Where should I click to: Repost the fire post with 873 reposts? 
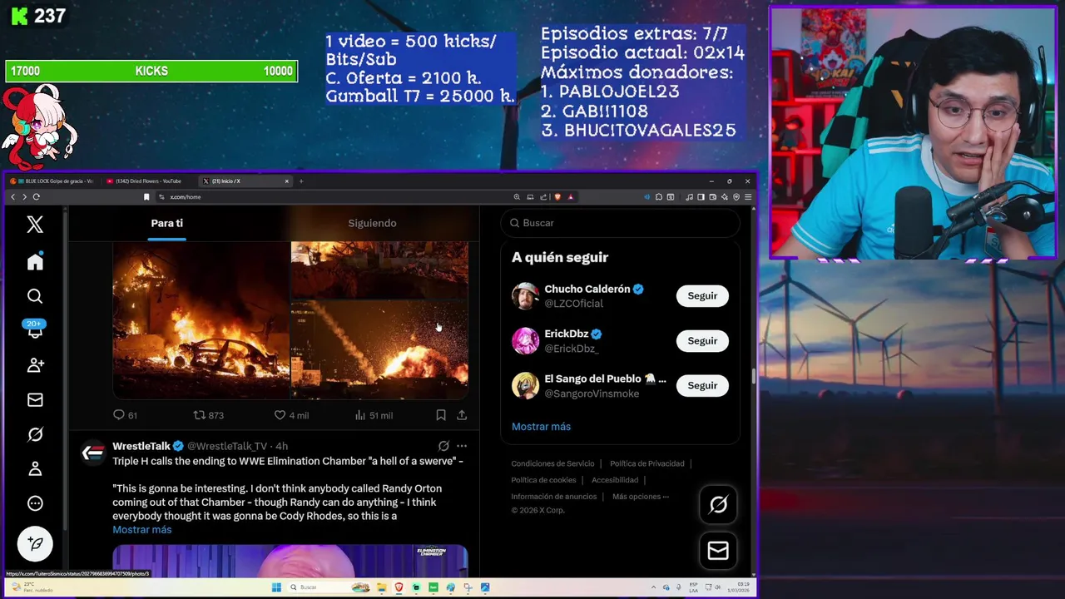pyautogui.click(x=208, y=415)
